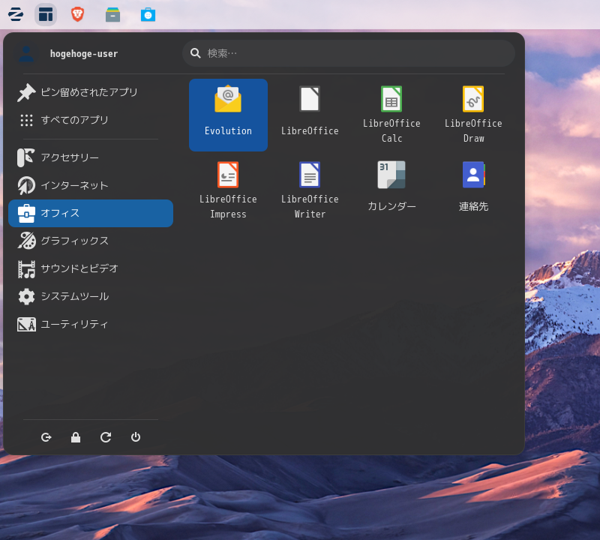Click the window-layout panel icon
600x540 pixels.
(x=46, y=14)
